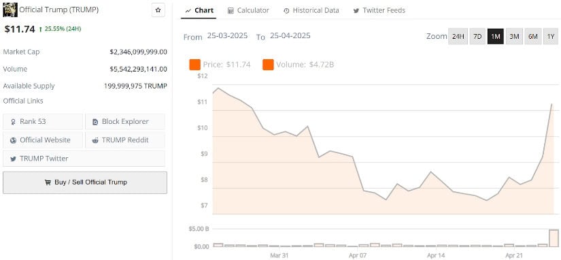Click the star favorite icon
This screenshot has height=260, width=561.
pyautogui.click(x=158, y=10)
